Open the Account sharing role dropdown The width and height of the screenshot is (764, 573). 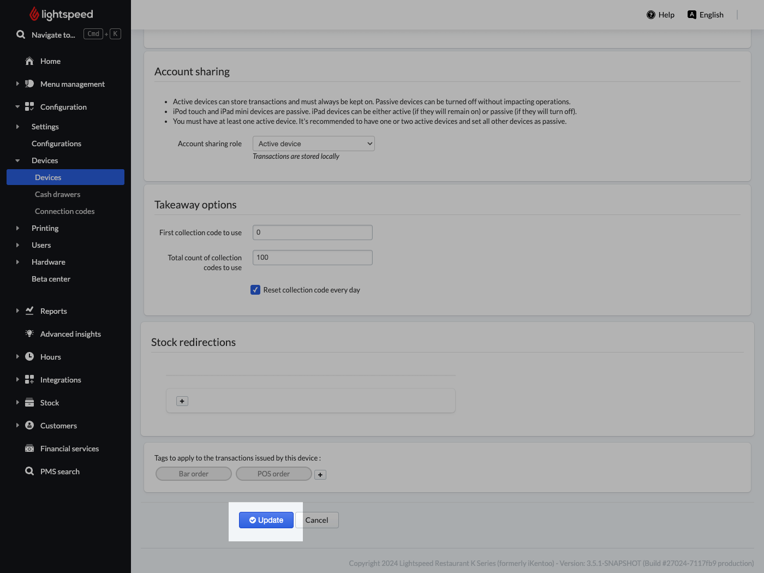(x=313, y=143)
